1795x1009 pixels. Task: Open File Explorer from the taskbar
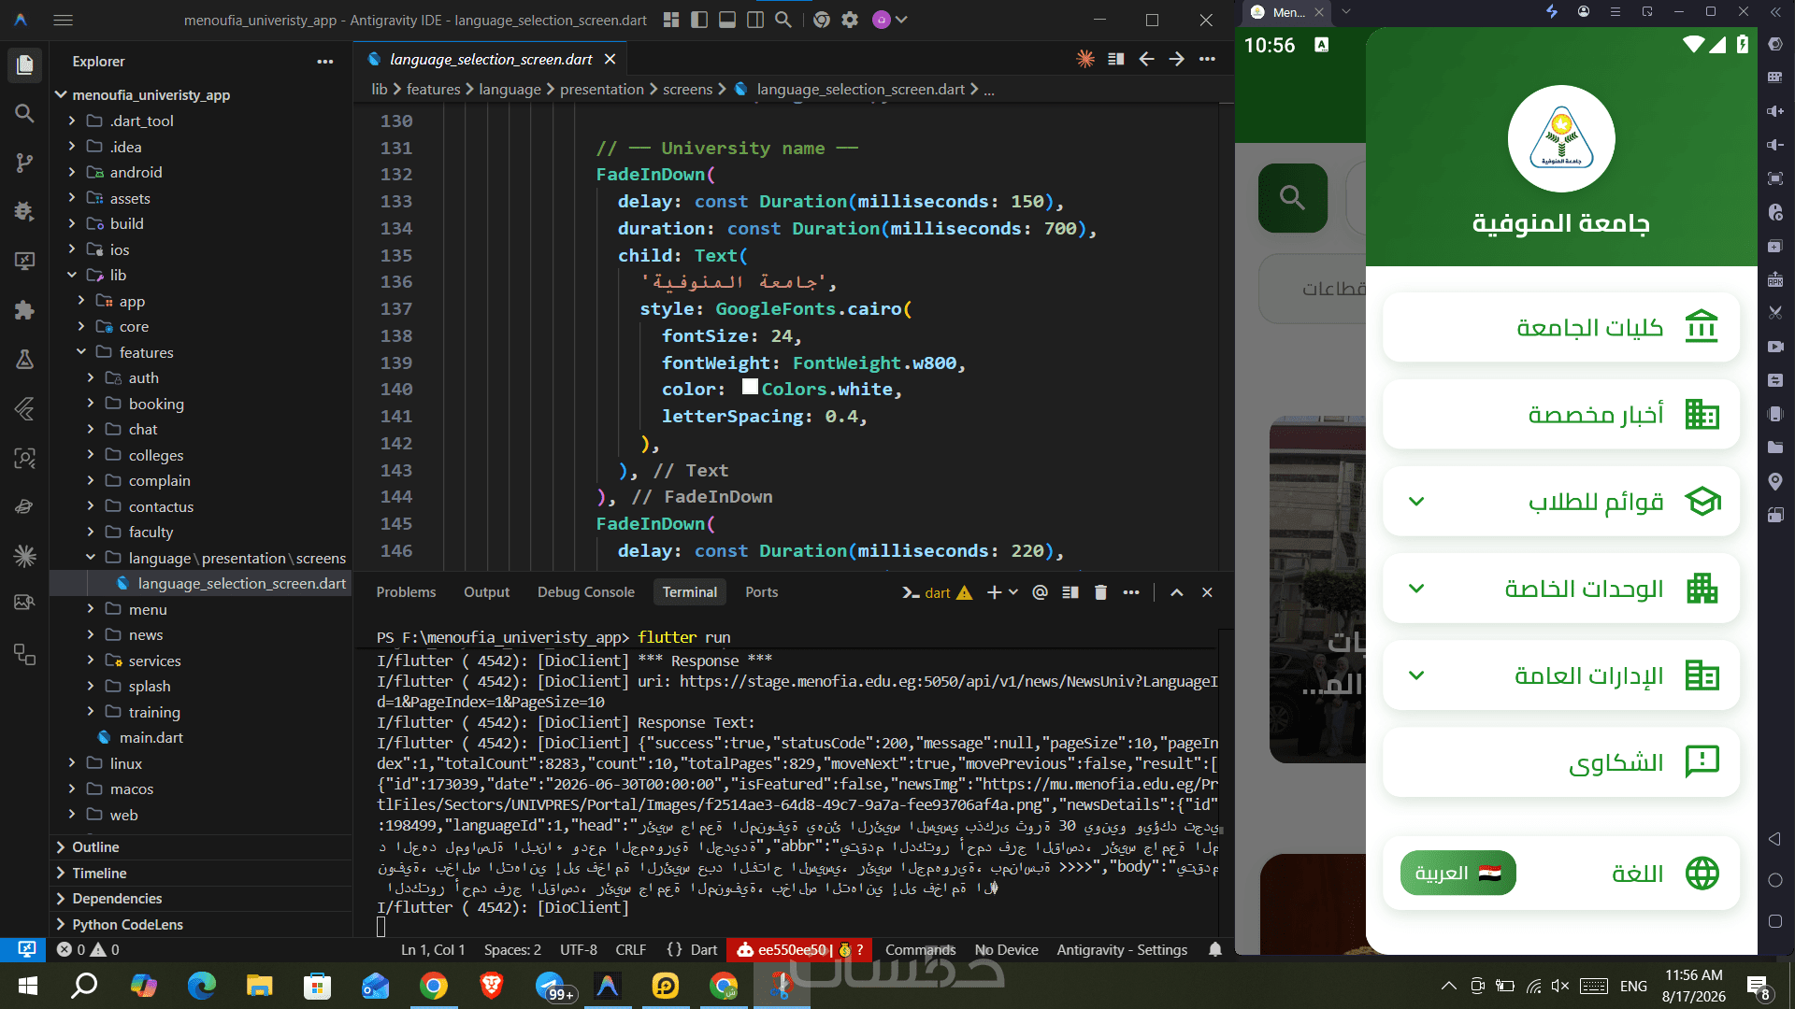[x=259, y=986]
